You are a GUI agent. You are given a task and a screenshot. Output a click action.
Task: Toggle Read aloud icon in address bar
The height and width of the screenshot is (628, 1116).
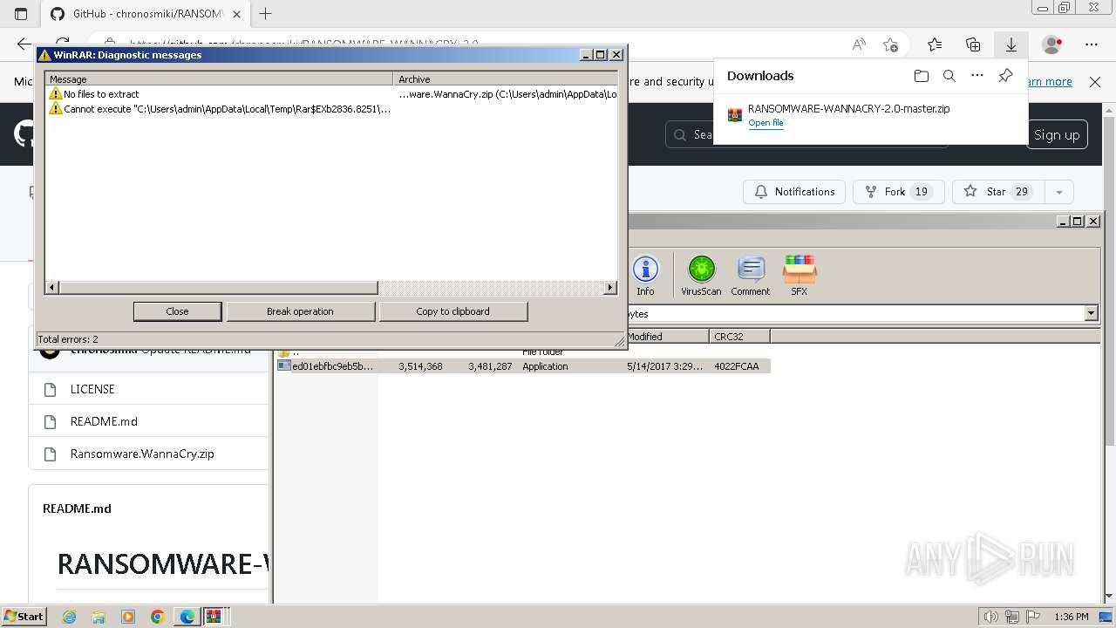(859, 44)
